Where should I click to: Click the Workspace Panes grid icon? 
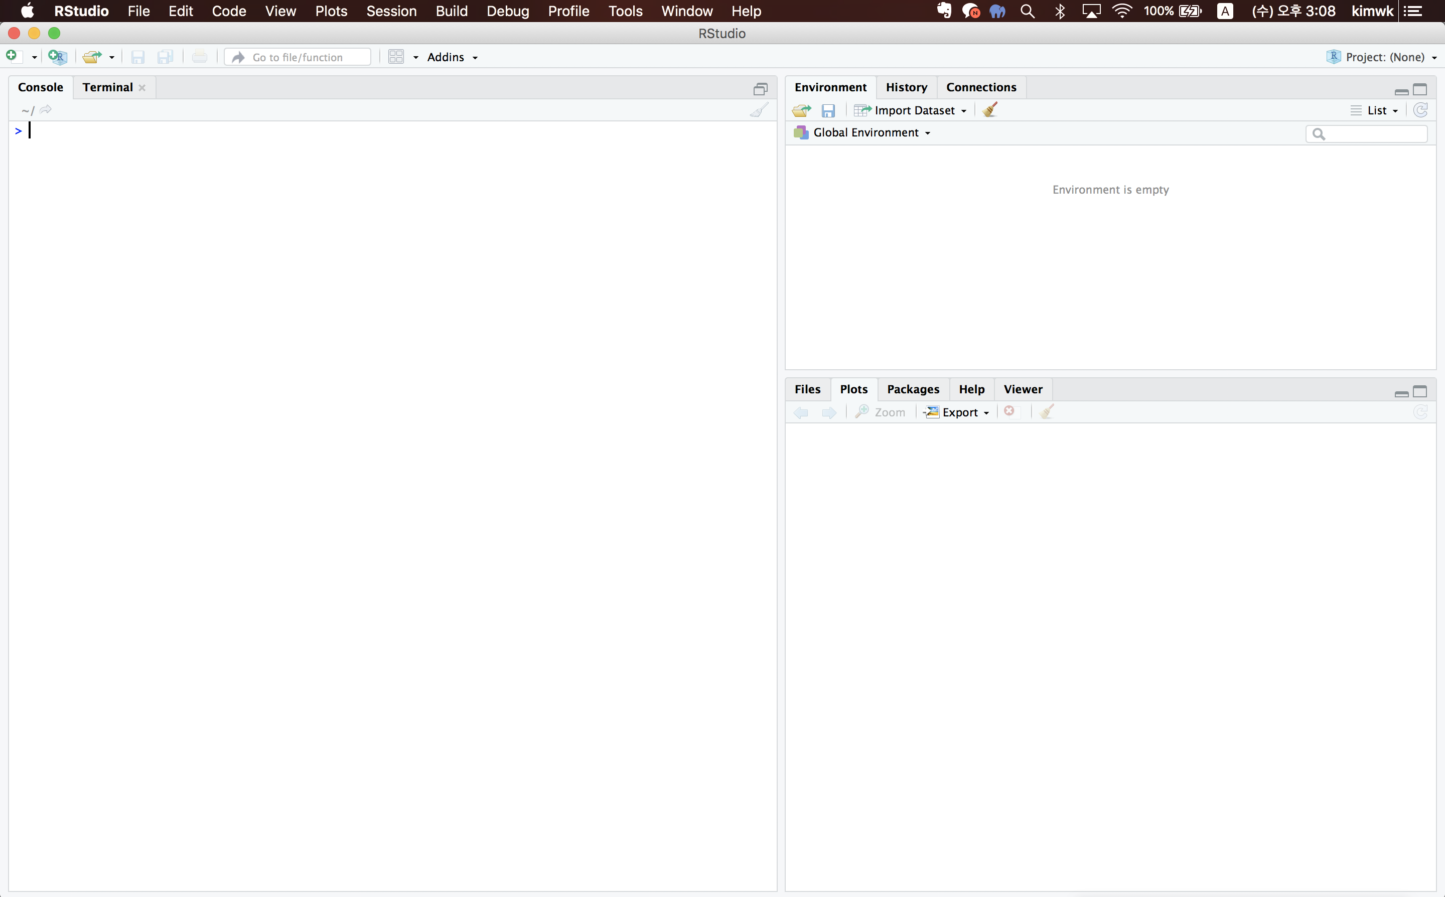pos(396,57)
